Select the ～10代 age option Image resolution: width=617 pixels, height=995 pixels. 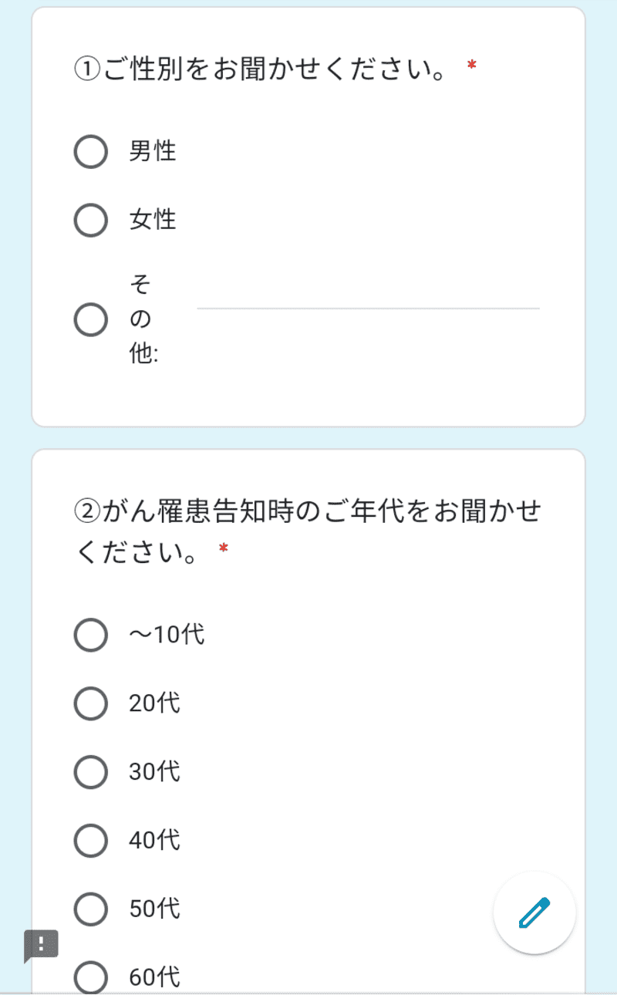point(90,636)
